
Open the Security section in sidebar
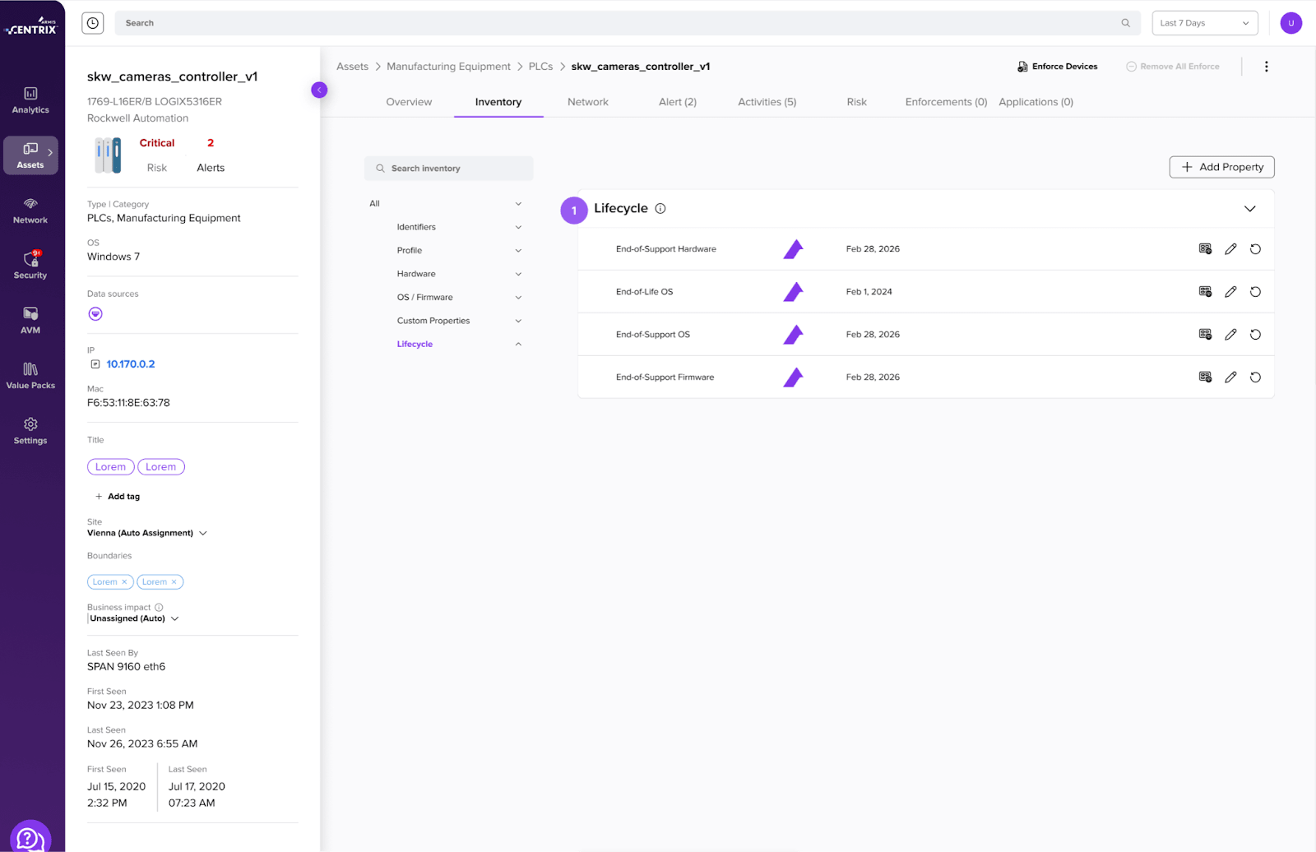point(30,266)
